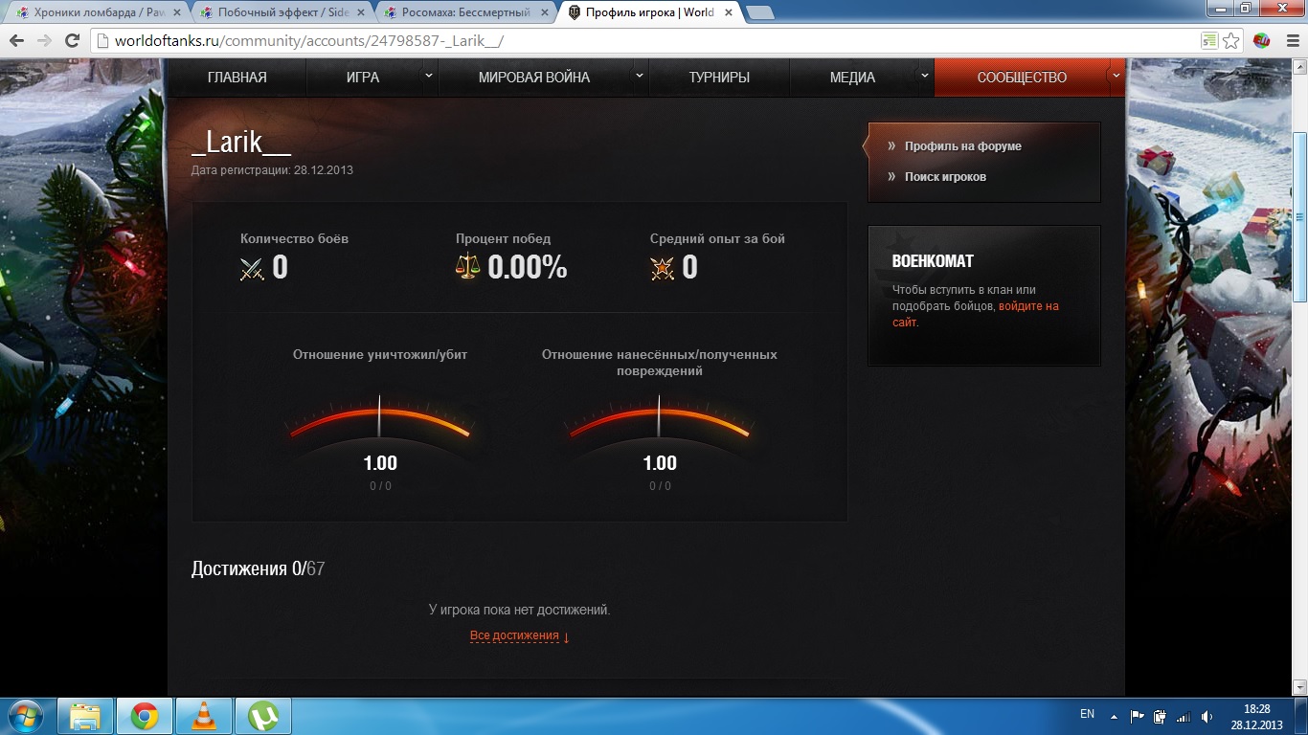Open Windows Explorer from the taskbar
This screenshot has height=735, width=1308.
point(86,716)
